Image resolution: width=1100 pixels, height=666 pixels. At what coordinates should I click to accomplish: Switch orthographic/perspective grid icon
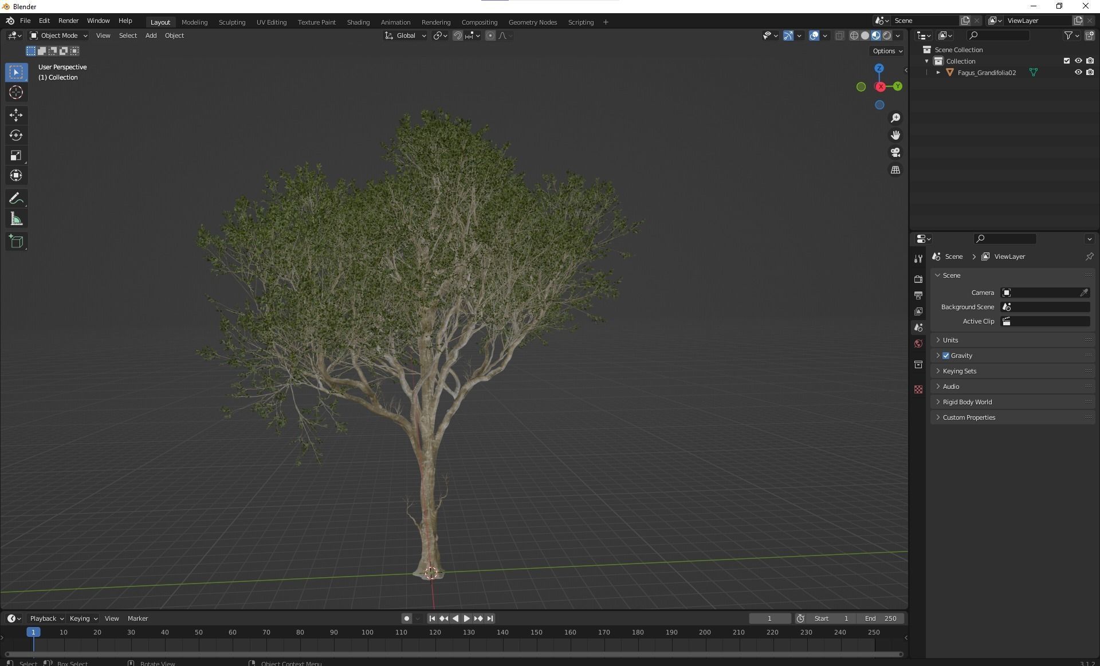pyautogui.click(x=895, y=170)
